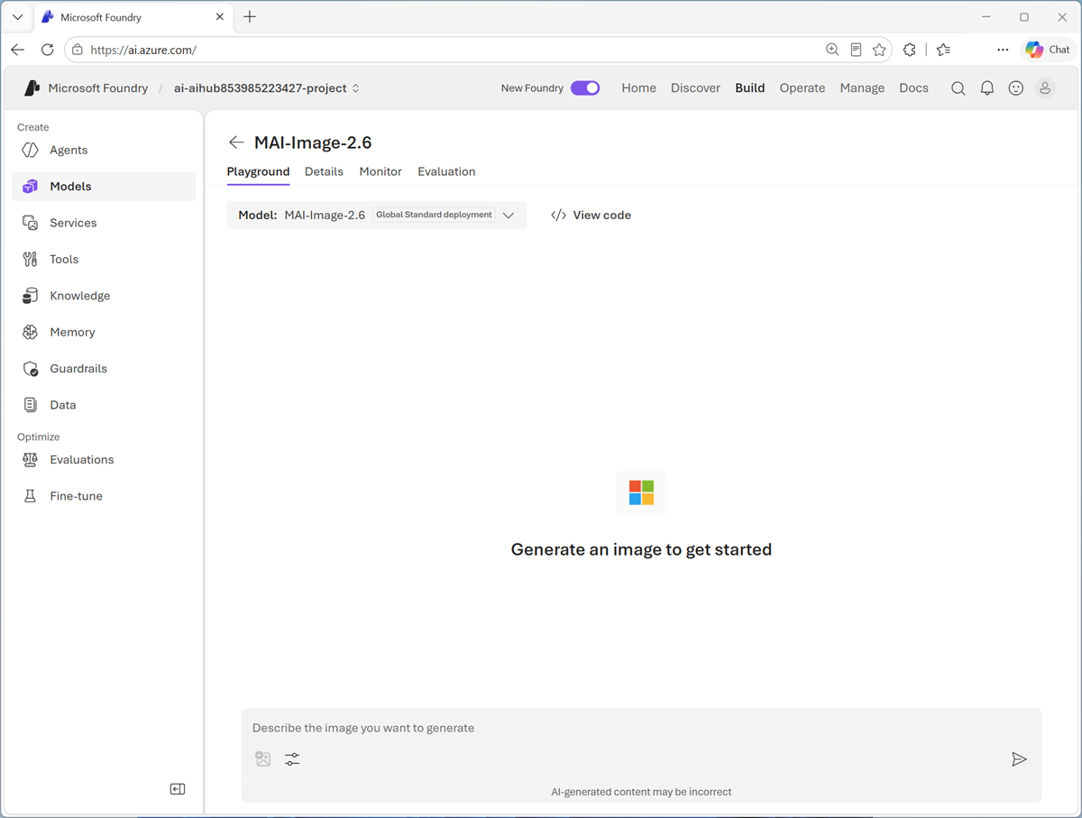Open the Data document icon
The height and width of the screenshot is (818, 1082).
point(31,405)
